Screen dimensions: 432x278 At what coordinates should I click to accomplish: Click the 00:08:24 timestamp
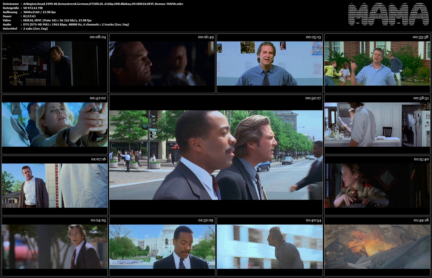click(x=98, y=37)
